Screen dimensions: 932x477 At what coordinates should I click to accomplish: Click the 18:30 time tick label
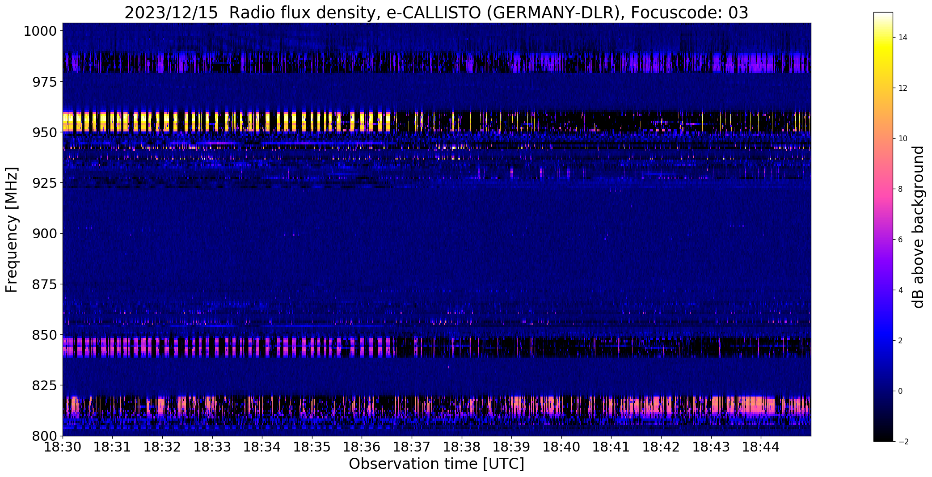tap(63, 447)
